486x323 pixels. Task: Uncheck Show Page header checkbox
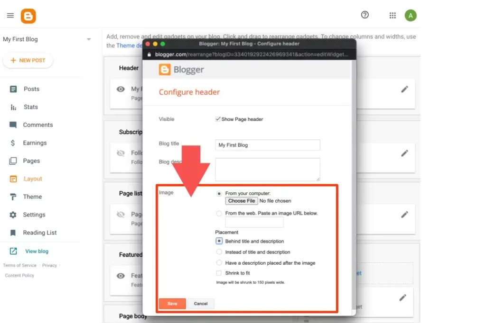218,119
